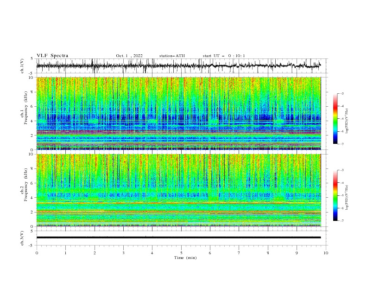Click the lower "log(PSD)(V²/Hz)" colorbar label
Screen dimensions: 367x284
(347, 197)
